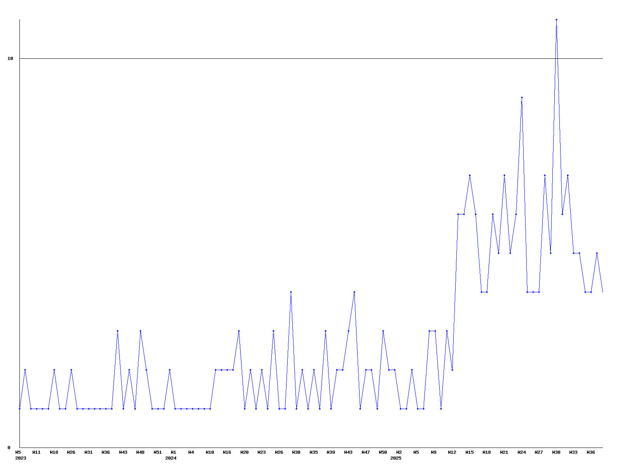The height and width of the screenshot is (467, 622).
Task: Pick the W2 label above 2025
Action: (x=399, y=453)
